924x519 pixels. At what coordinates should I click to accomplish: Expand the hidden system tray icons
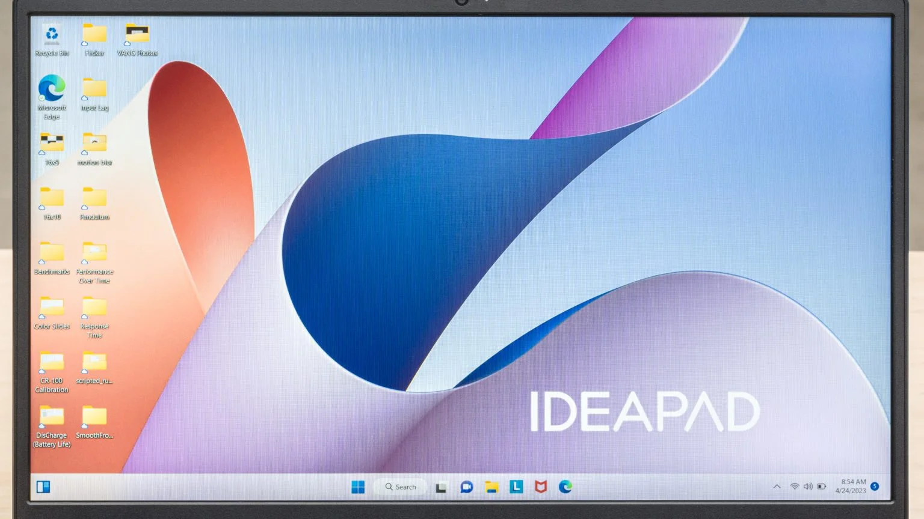pyautogui.click(x=777, y=487)
